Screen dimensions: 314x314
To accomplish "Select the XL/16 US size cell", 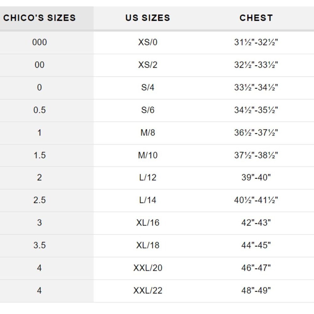I will point(148,223).
